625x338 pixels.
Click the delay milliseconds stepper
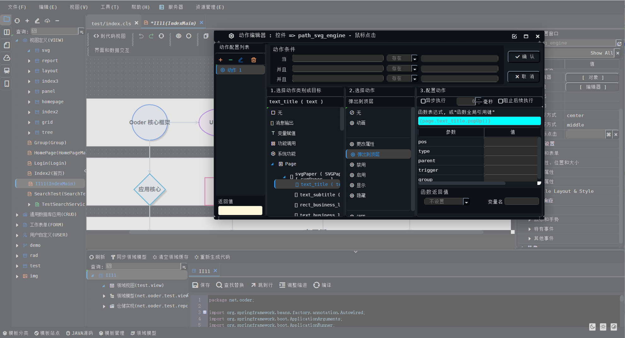tap(479, 101)
